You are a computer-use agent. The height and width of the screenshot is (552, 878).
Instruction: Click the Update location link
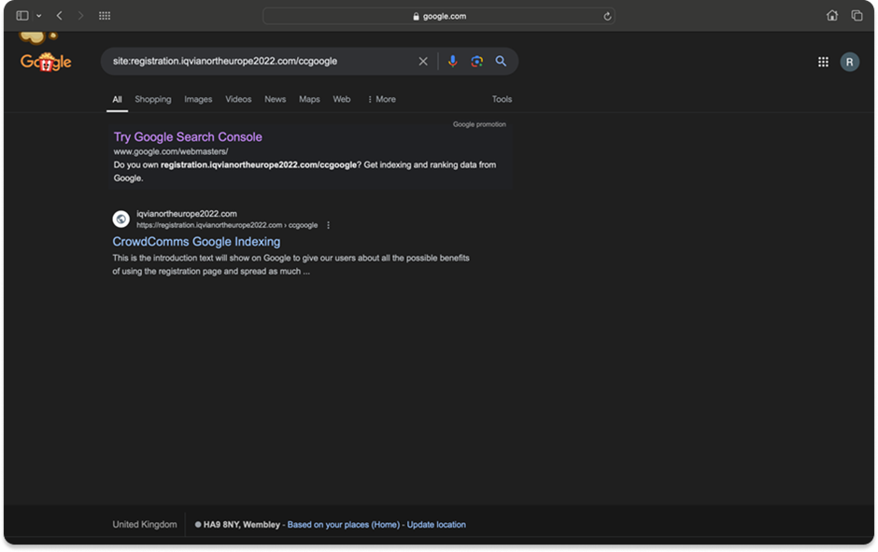coord(436,525)
